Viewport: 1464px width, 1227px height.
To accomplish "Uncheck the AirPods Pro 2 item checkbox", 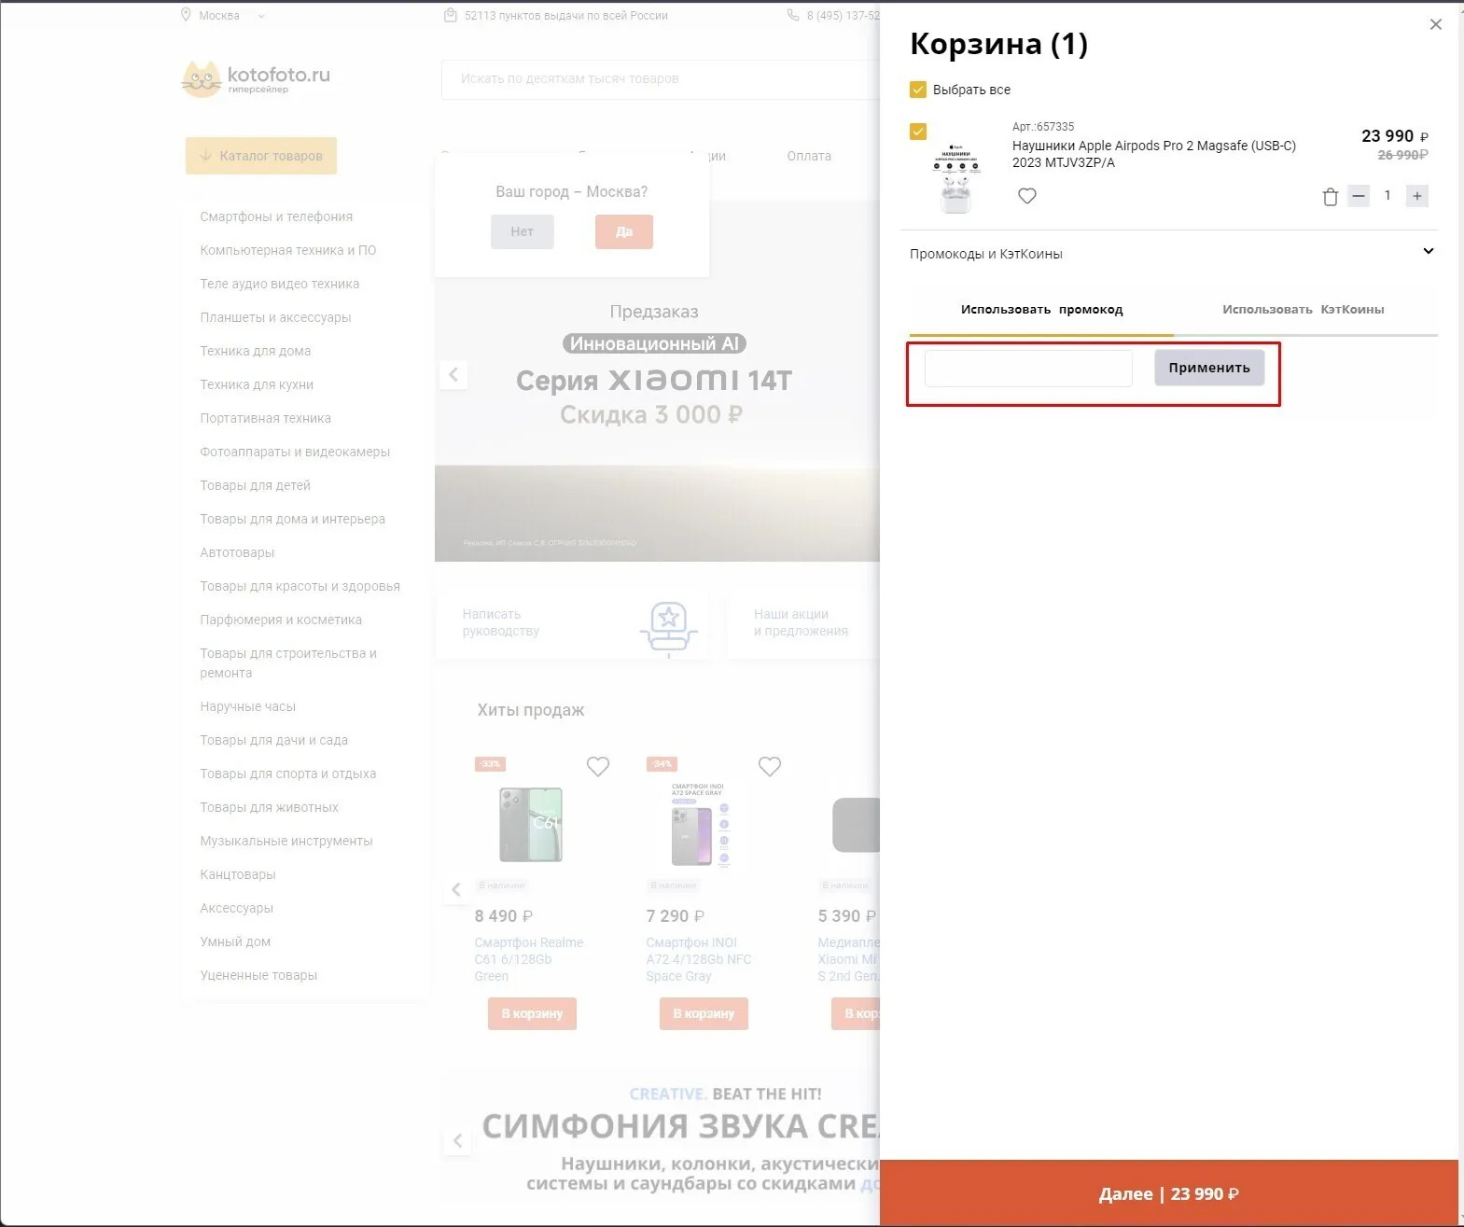I will pos(918,132).
